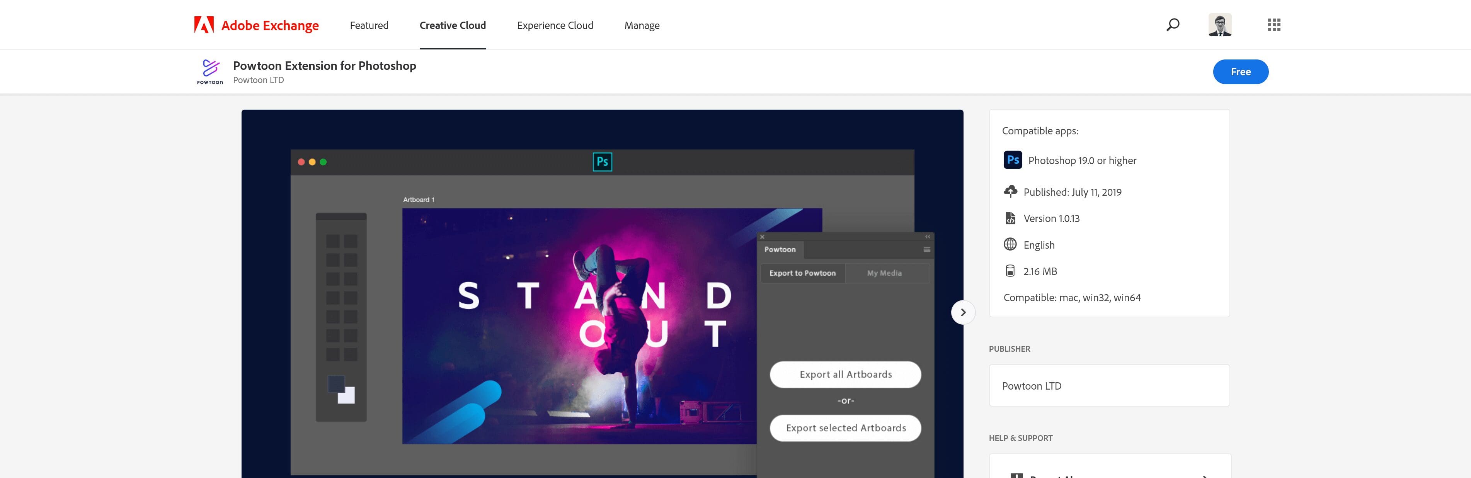Click 'Photoshop 19.0 or higher' text

1082,160
